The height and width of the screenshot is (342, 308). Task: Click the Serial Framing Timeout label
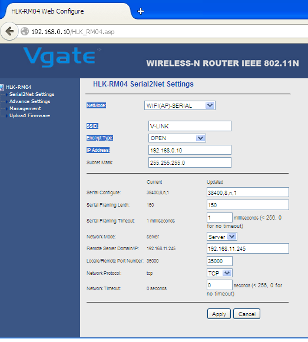[111, 221]
